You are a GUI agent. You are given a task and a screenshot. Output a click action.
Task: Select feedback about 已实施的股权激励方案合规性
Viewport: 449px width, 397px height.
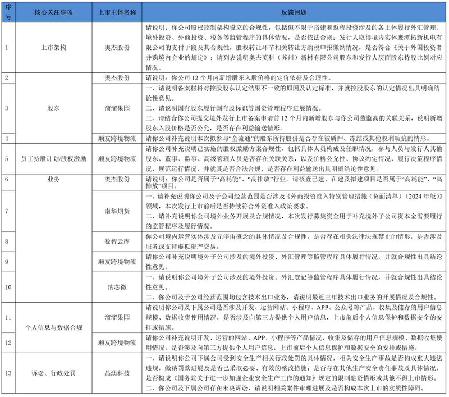coord(294,159)
